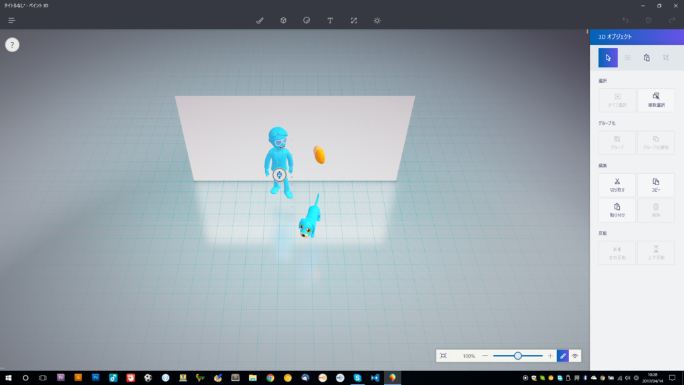Open the Windows Start menu
Screen dimensions: 684x385
8,378
